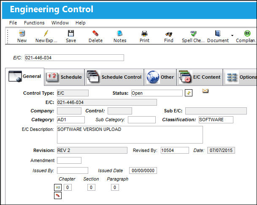Switch to the Optional tab
The width and height of the screenshot is (257, 205).
(x=240, y=77)
